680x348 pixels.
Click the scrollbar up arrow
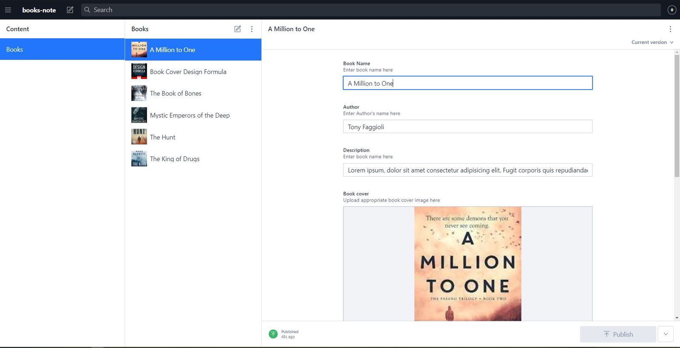pyautogui.click(x=677, y=52)
